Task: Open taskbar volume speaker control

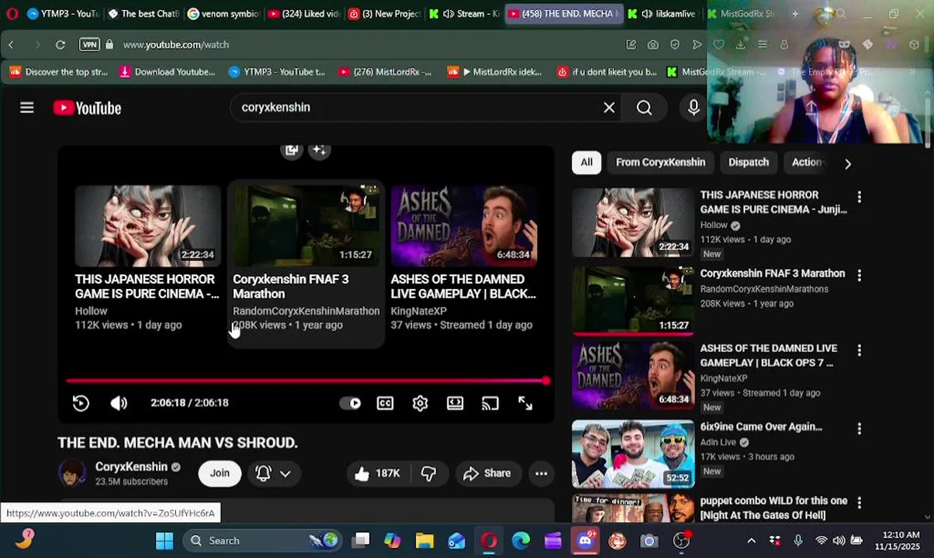Action: click(839, 541)
